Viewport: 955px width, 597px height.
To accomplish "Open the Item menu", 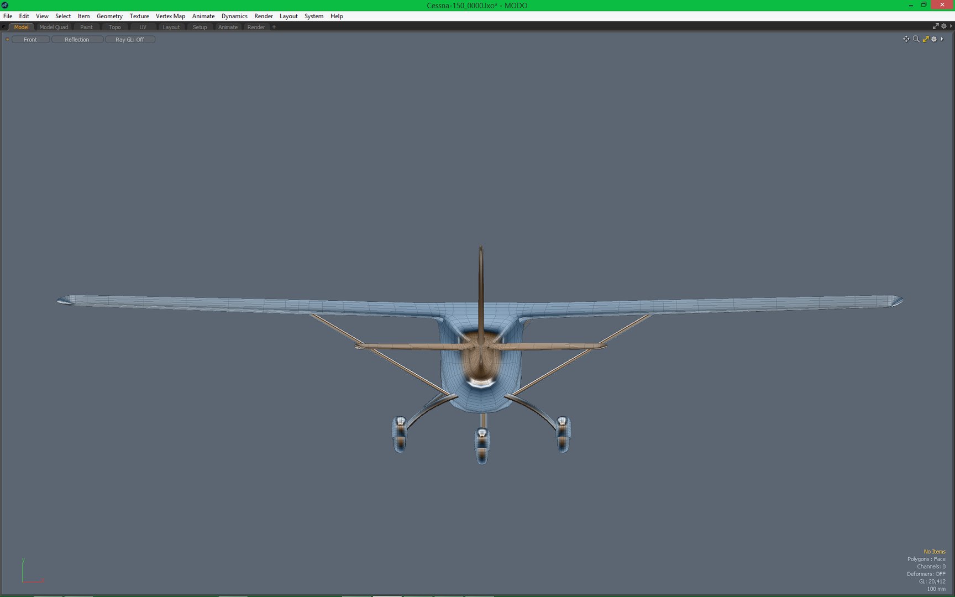I will click(x=83, y=16).
